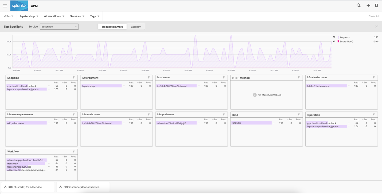
Task: Open EC2 instance(s) for adservice
Action: point(83,187)
